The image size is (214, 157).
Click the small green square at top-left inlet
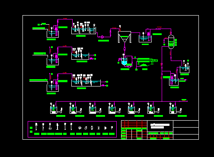(38, 25)
